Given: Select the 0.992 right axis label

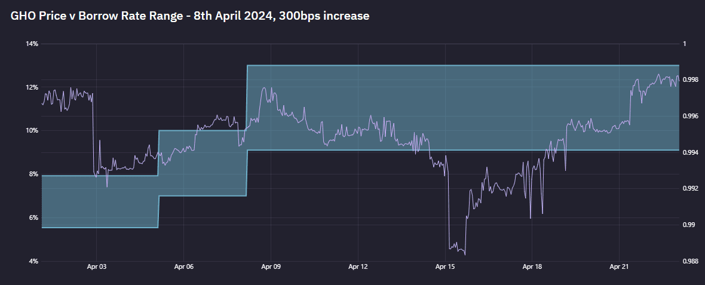Looking at the screenshot, I should 691,189.
